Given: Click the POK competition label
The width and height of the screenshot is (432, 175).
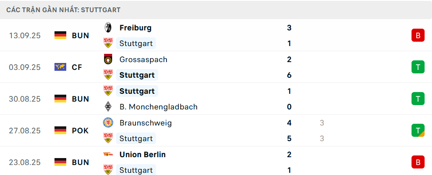Looking at the screenshot, I should (80, 131).
